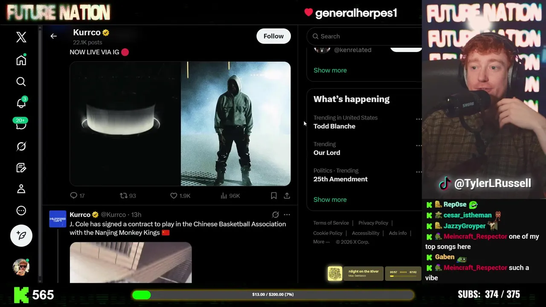This screenshot has height=307, width=546.
Task: Open the account avatar at sidebar bottom
Action: point(21,267)
